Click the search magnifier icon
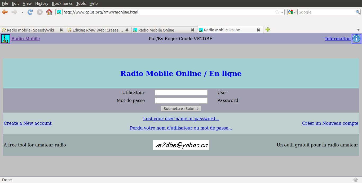Screen dimensions: 362x183 pyautogui.click(x=357, y=12)
